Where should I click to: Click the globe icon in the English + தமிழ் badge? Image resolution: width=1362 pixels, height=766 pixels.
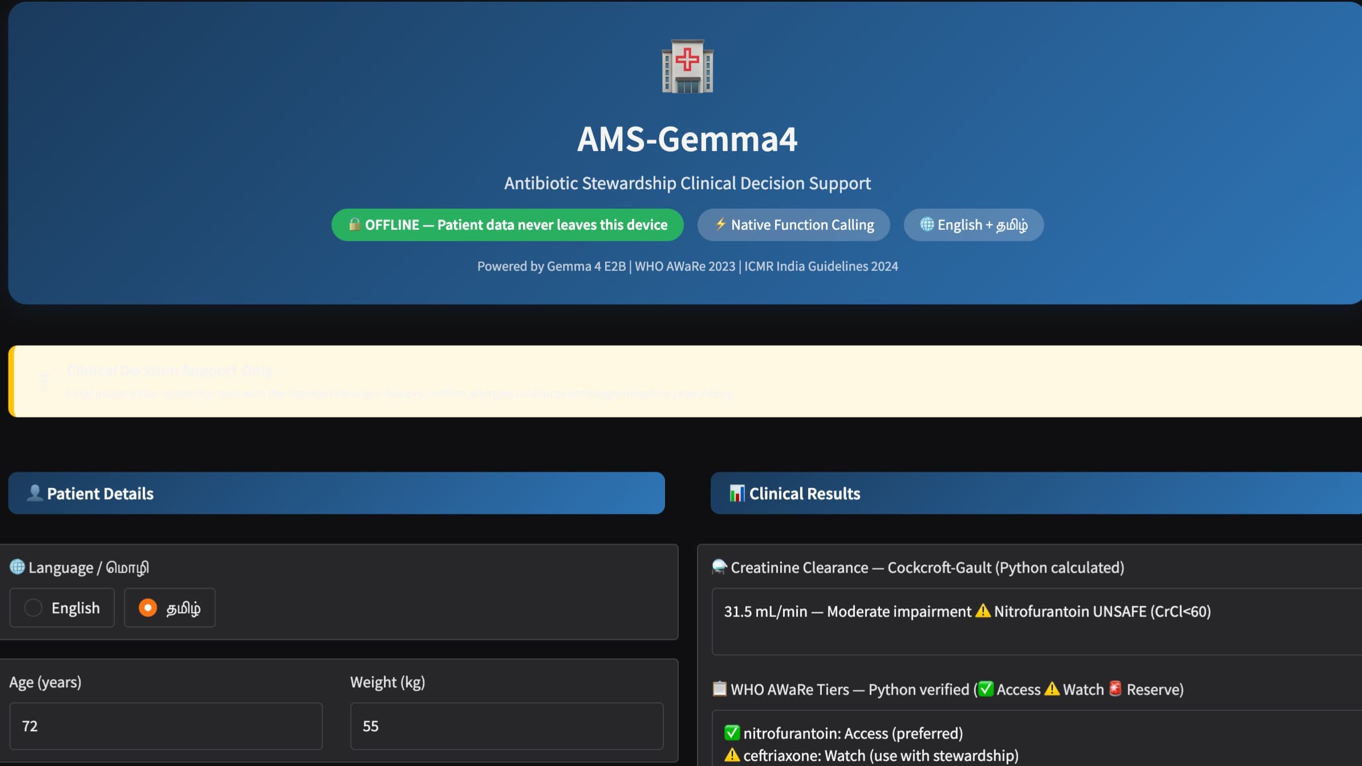pyautogui.click(x=927, y=224)
